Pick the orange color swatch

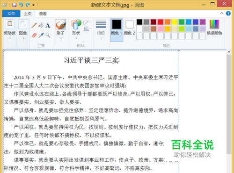pyautogui.click(x=168, y=22)
